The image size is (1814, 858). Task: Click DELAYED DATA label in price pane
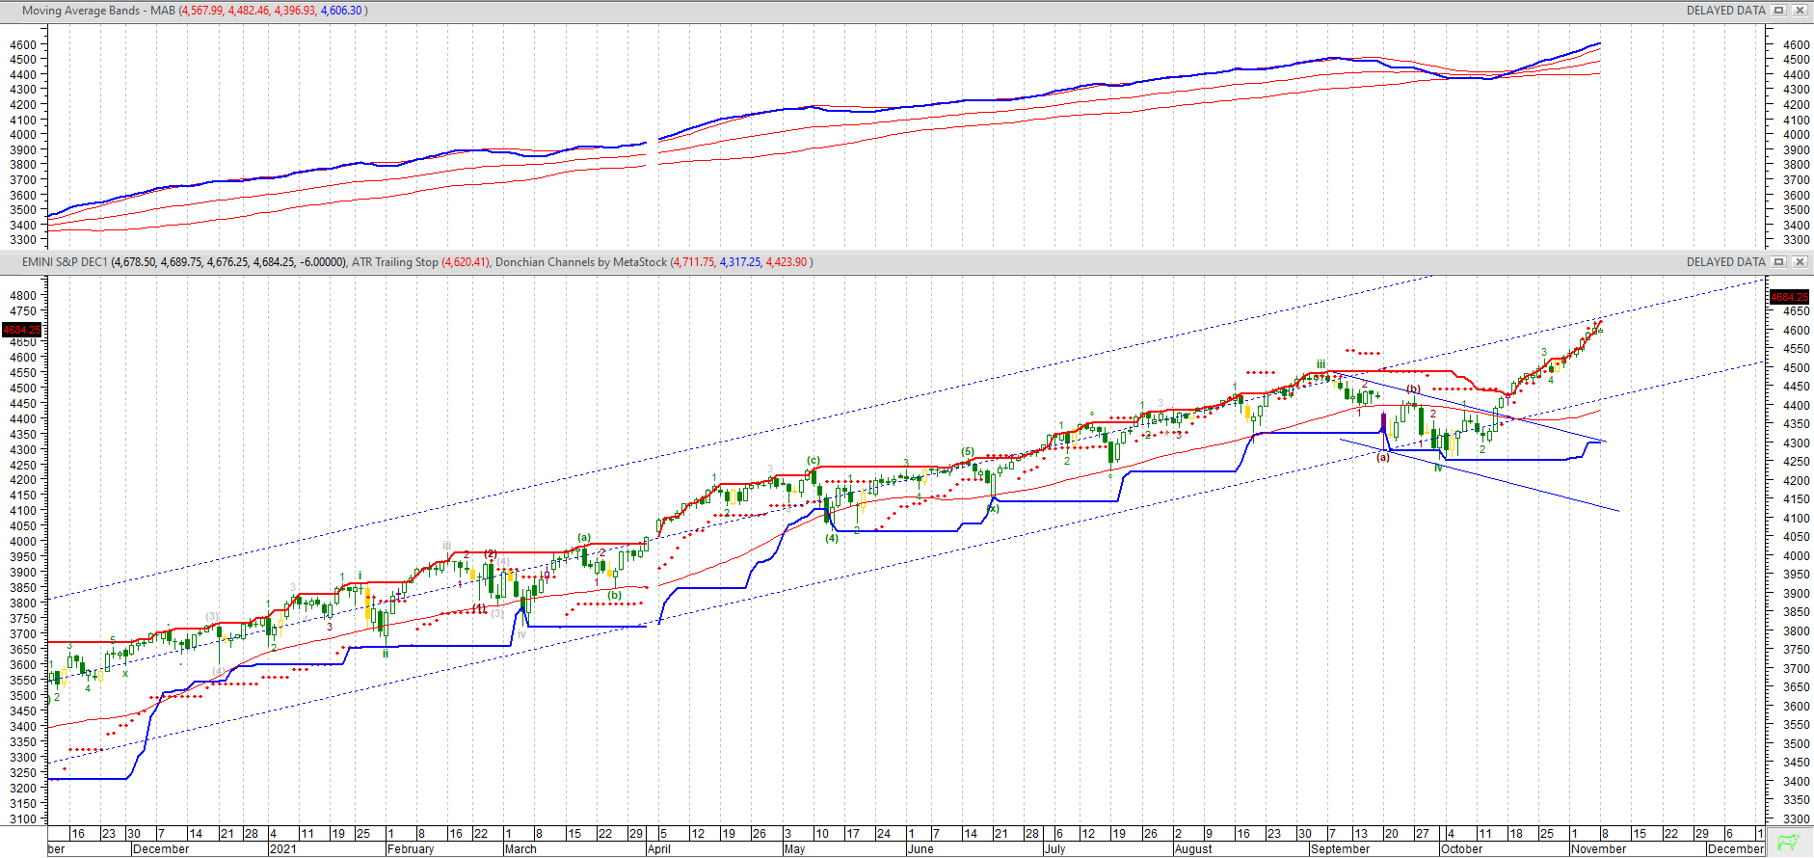pyautogui.click(x=1725, y=262)
